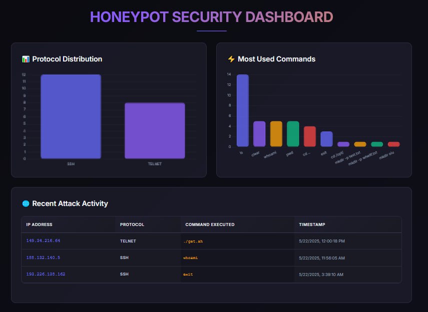Open IP address 149.34.216.64
This screenshot has height=312, width=428.
click(x=43, y=241)
